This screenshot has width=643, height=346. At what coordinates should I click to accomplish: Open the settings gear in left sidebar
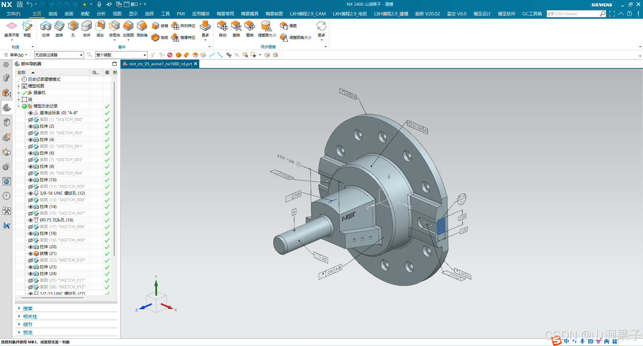point(6,65)
